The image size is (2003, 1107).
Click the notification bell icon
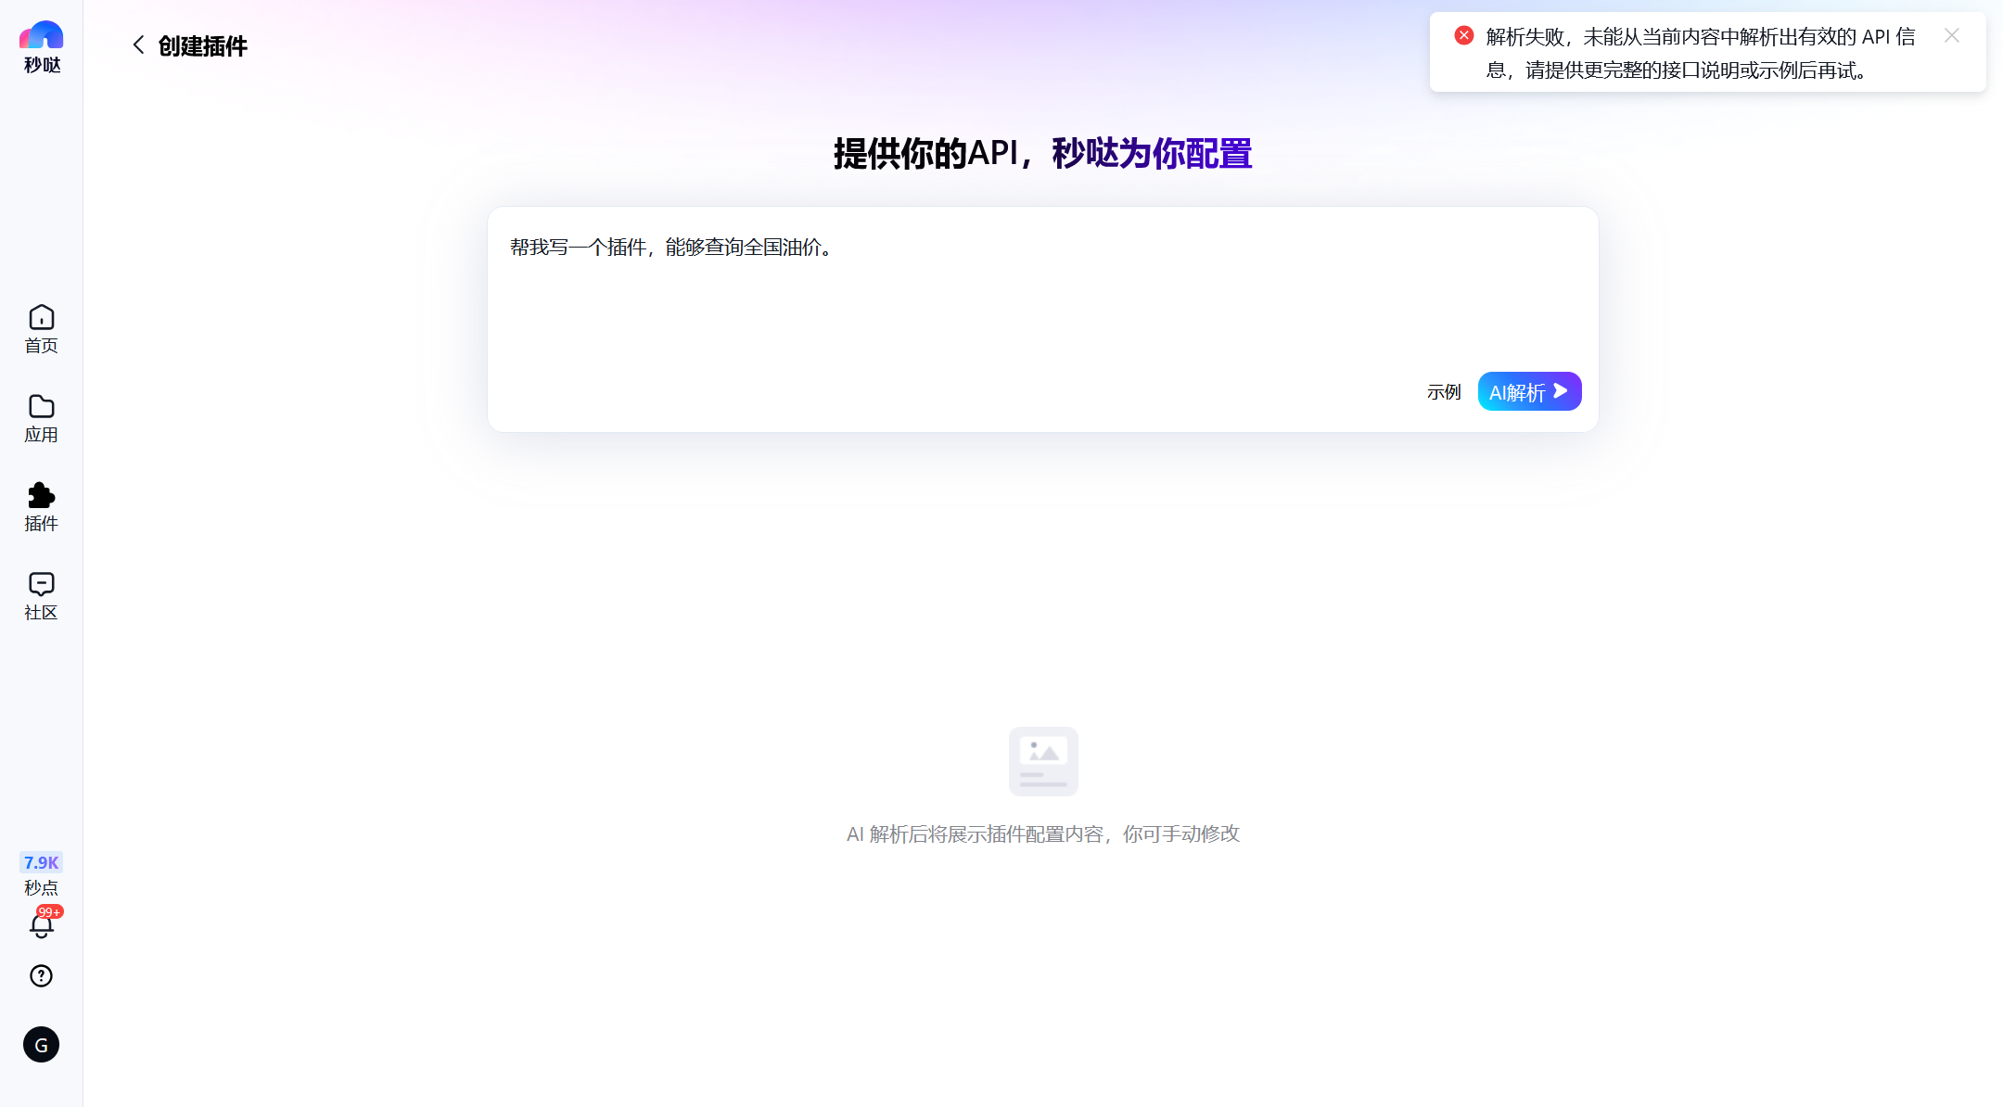pos(41,927)
